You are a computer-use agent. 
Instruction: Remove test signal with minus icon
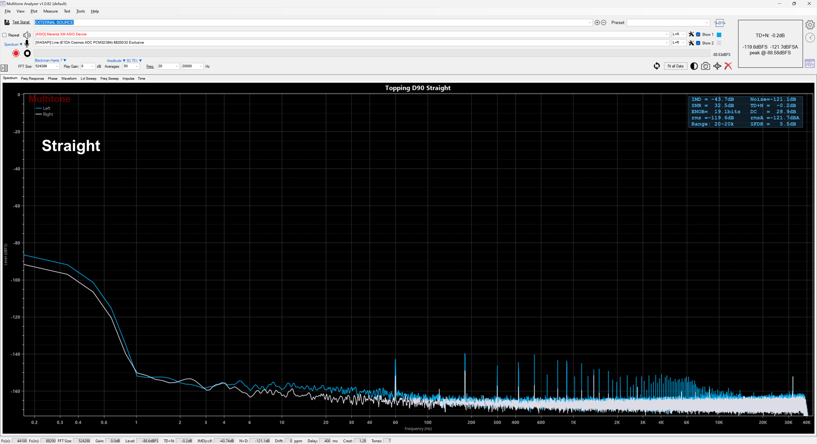pyautogui.click(x=604, y=22)
